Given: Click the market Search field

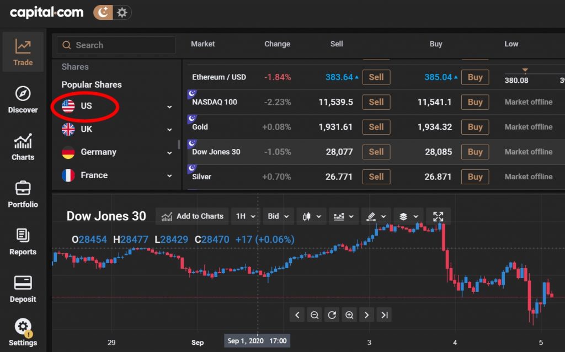Looking at the screenshot, I should [116, 45].
